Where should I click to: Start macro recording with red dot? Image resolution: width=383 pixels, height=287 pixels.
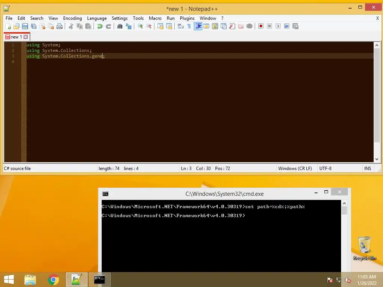[261, 26]
